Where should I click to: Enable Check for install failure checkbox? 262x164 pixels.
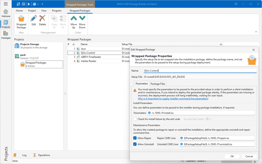coord(135,119)
